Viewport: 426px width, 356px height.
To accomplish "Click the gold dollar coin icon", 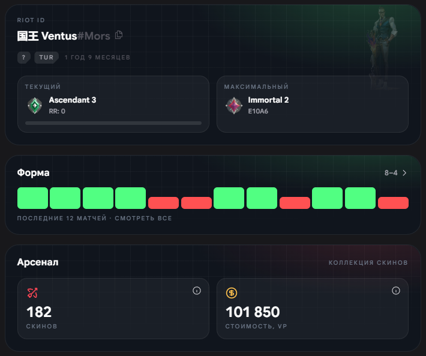I will tap(232, 293).
